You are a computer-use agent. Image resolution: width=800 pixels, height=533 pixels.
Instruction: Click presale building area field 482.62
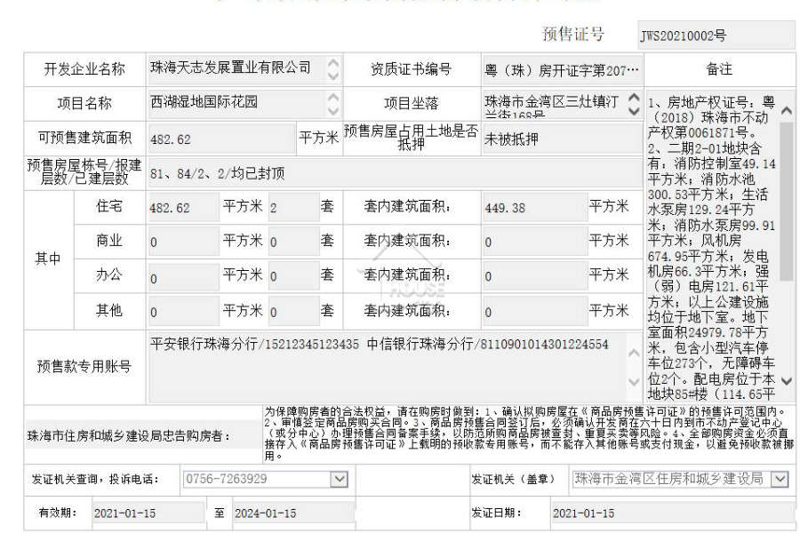pyautogui.click(x=221, y=139)
